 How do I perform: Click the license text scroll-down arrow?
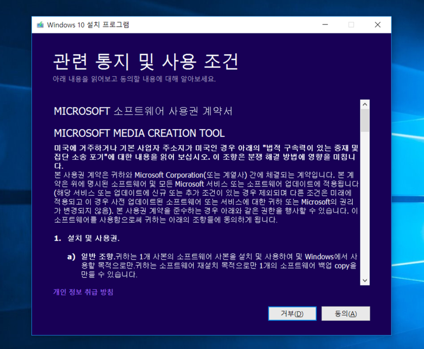pos(365,280)
